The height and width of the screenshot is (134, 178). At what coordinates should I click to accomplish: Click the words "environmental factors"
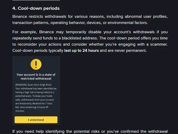[127, 23]
